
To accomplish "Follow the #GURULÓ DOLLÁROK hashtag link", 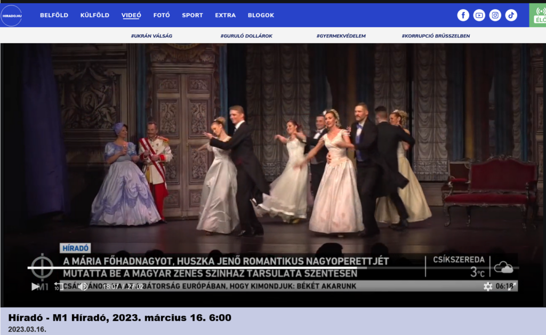I will click(x=246, y=36).
